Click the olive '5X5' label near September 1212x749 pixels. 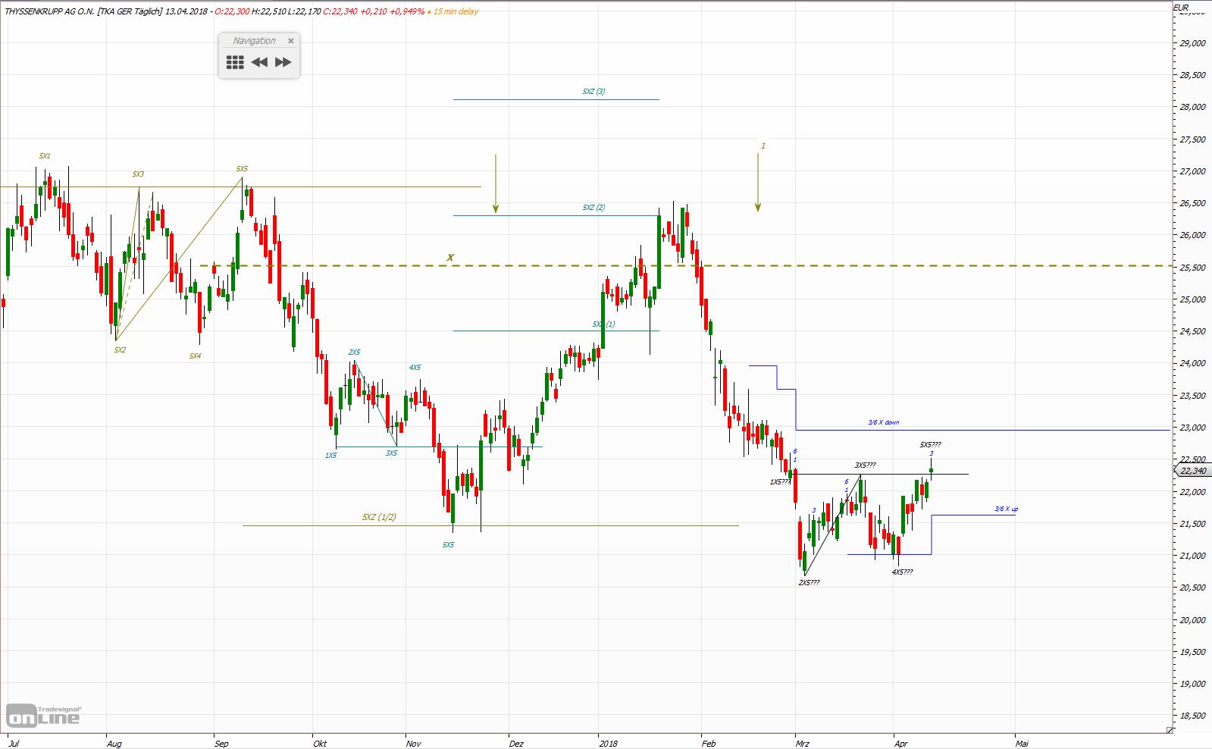pyautogui.click(x=242, y=169)
